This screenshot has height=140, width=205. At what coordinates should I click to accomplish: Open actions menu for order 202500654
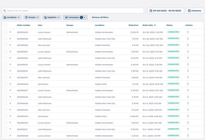pos(188,116)
